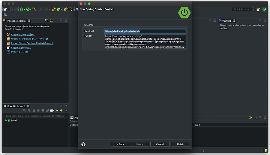Click the 'Type' column header
This screenshot has width=270, height=155.
(x=203, y=125)
